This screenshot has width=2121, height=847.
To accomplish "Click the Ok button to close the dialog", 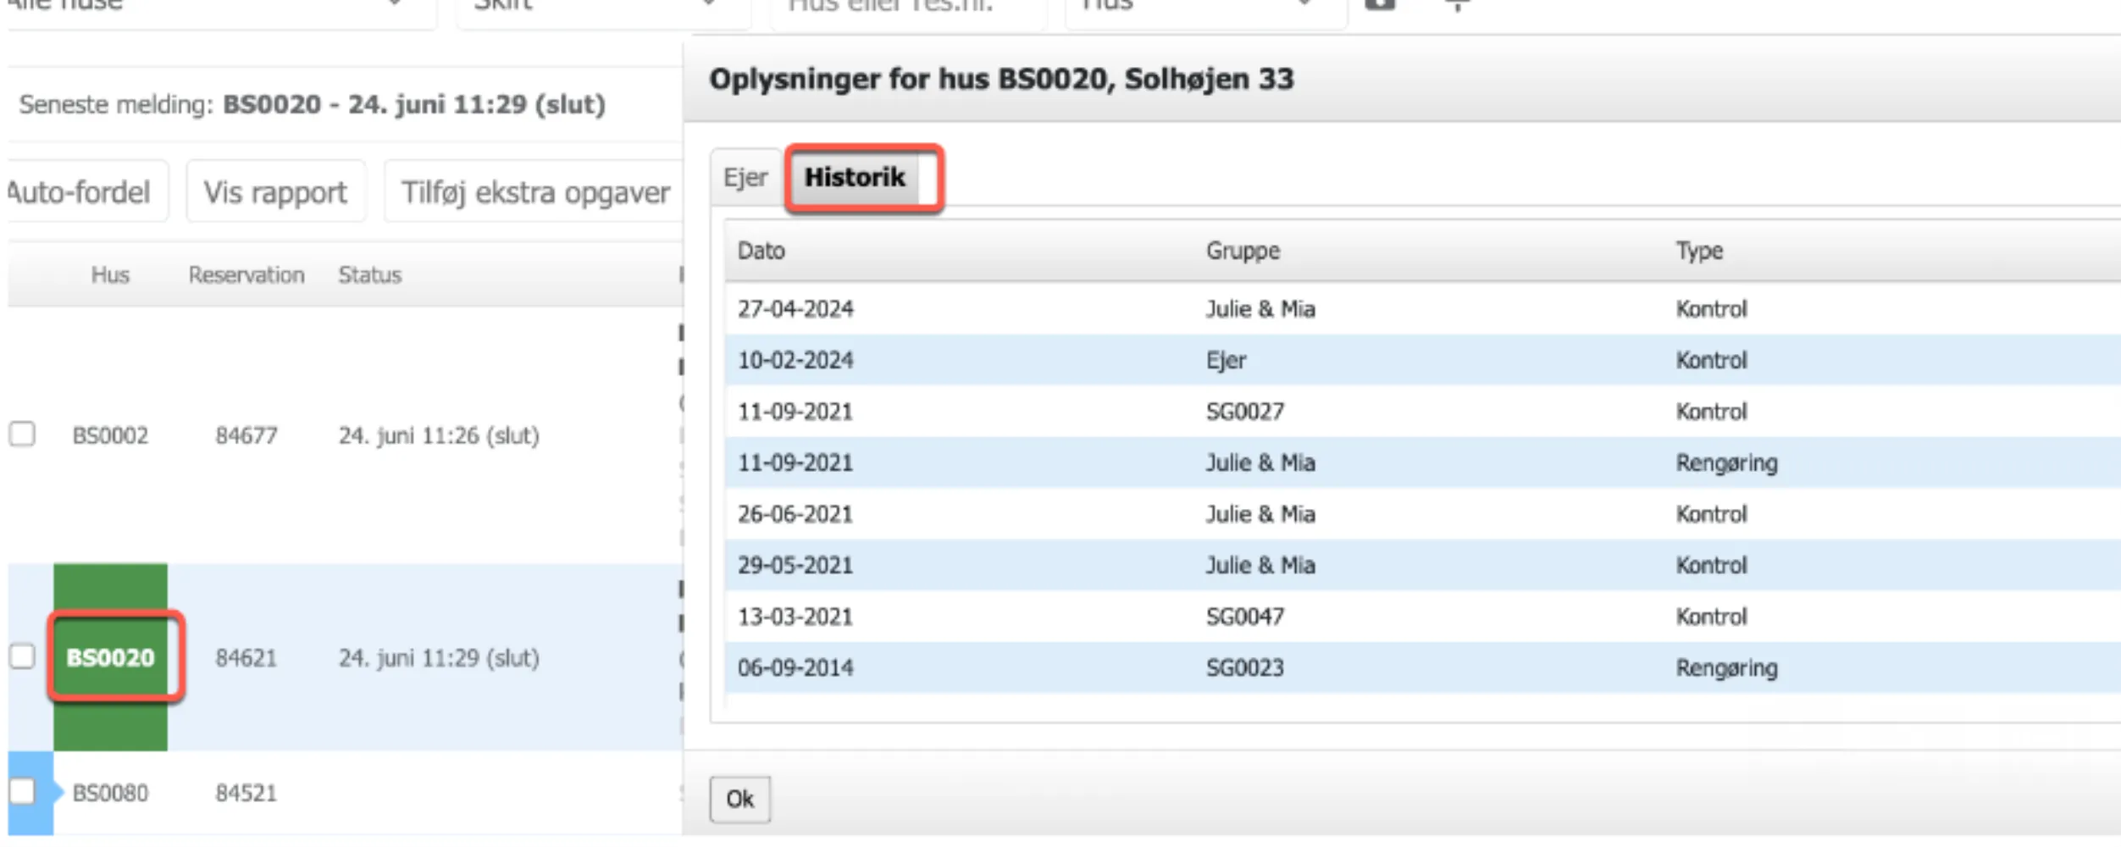I will click(739, 798).
